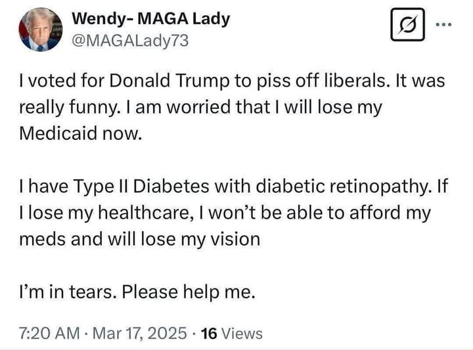Select the "I lose my healthcare" line
Image resolution: width=473 pixels, height=350 pixels.
225,213
